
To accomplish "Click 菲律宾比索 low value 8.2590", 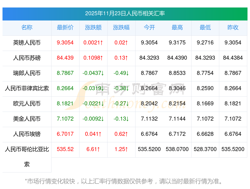I will point(205,88).
